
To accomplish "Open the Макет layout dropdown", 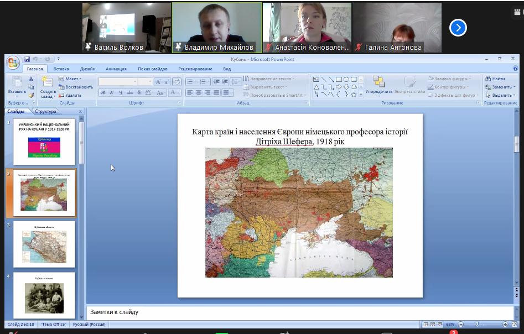I will [x=70, y=79].
